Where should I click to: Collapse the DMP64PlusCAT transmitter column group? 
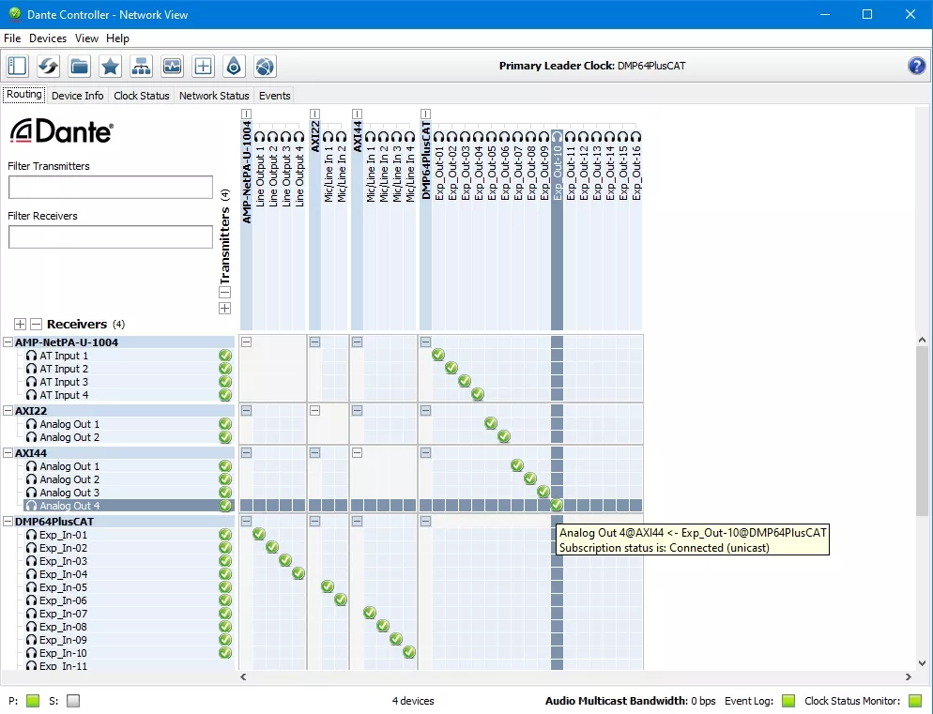coord(425,114)
